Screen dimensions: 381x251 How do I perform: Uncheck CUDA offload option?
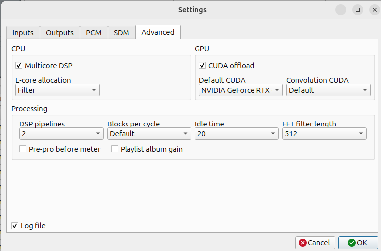203,65
